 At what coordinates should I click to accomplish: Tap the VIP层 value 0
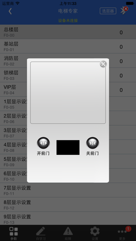click(x=121, y=90)
